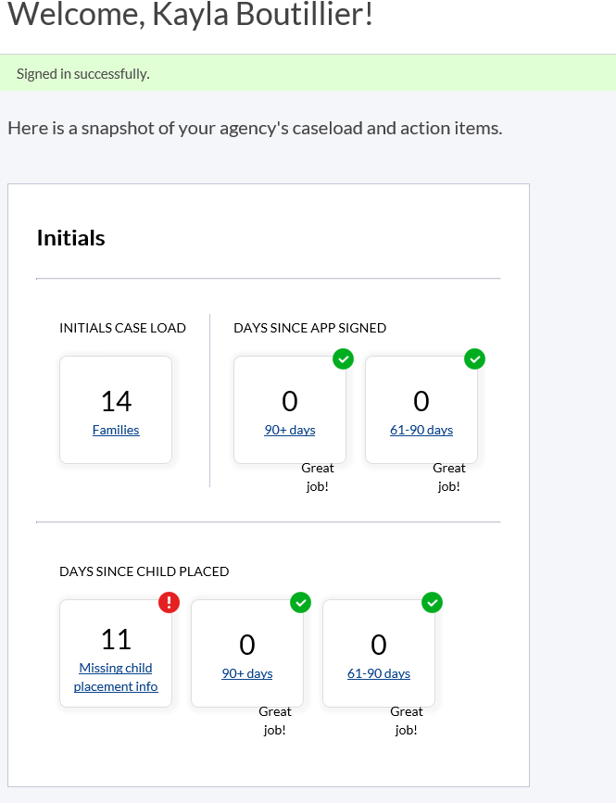This screenshot has height=803, width=616.
Task: Click the card showing 14 families
Action: (115, 409)
